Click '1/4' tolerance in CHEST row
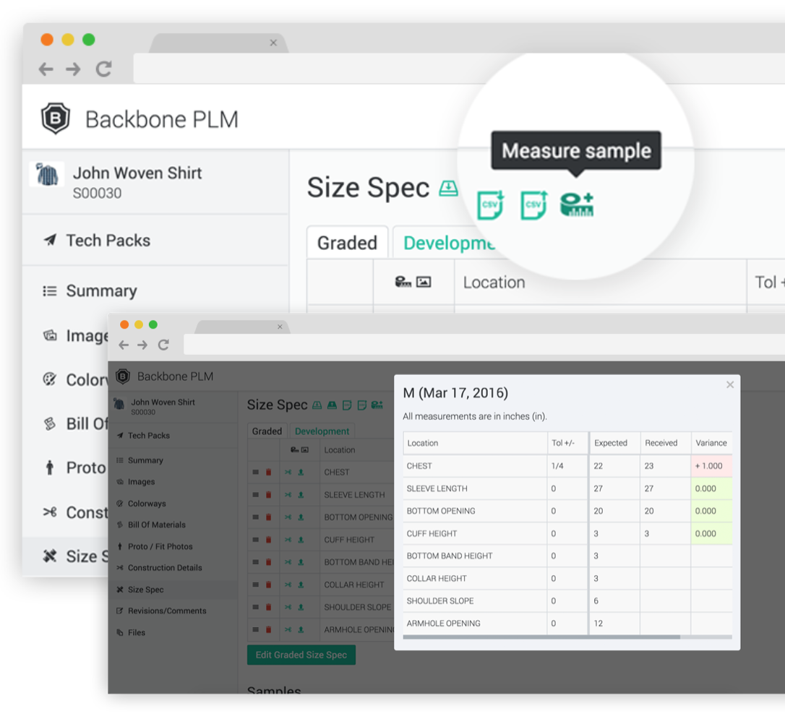Screen dimensions: 785x724 (557, 466)
